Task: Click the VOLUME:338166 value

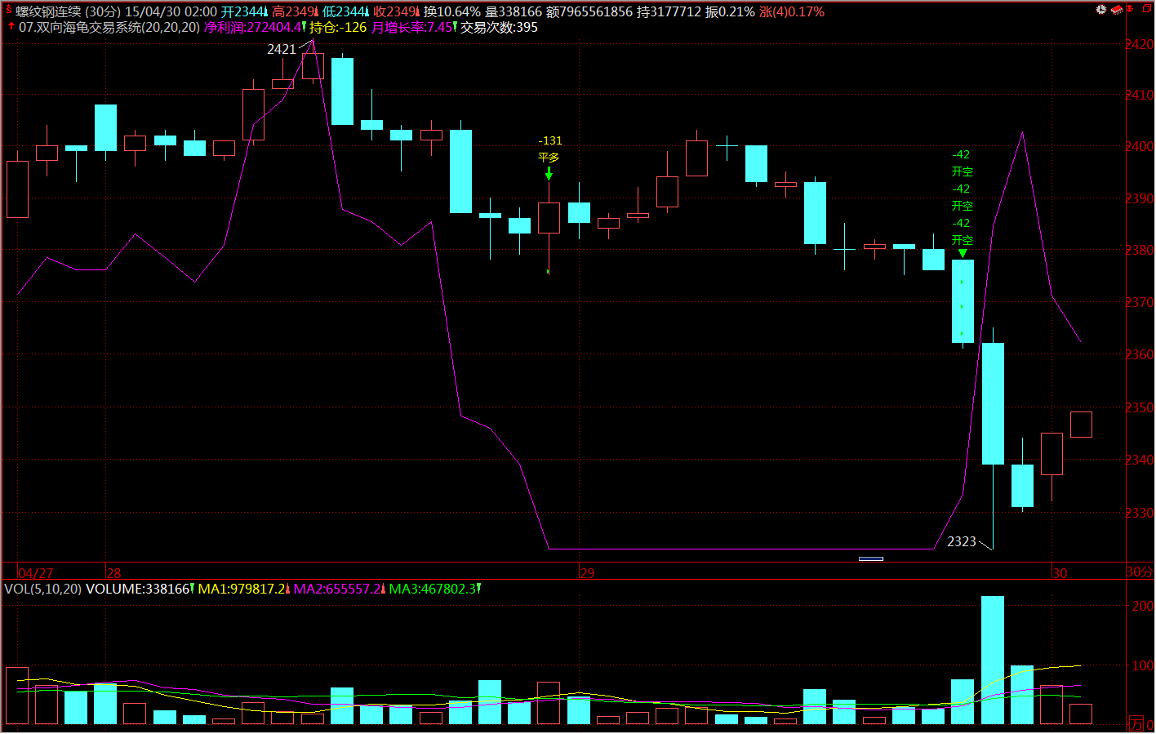Action: point(137,589)
